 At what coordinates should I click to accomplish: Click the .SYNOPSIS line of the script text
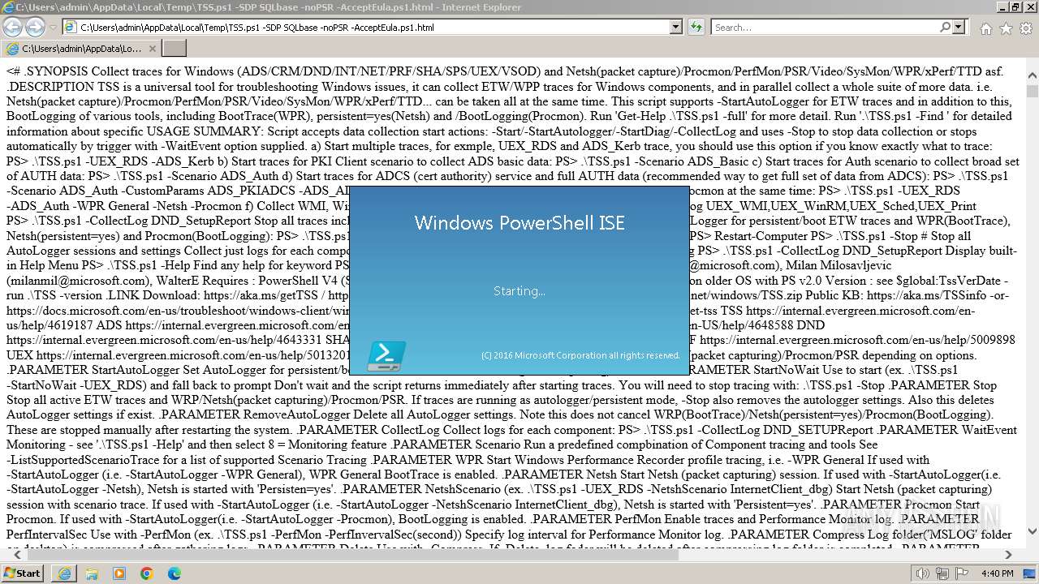(x=504, y=71)
